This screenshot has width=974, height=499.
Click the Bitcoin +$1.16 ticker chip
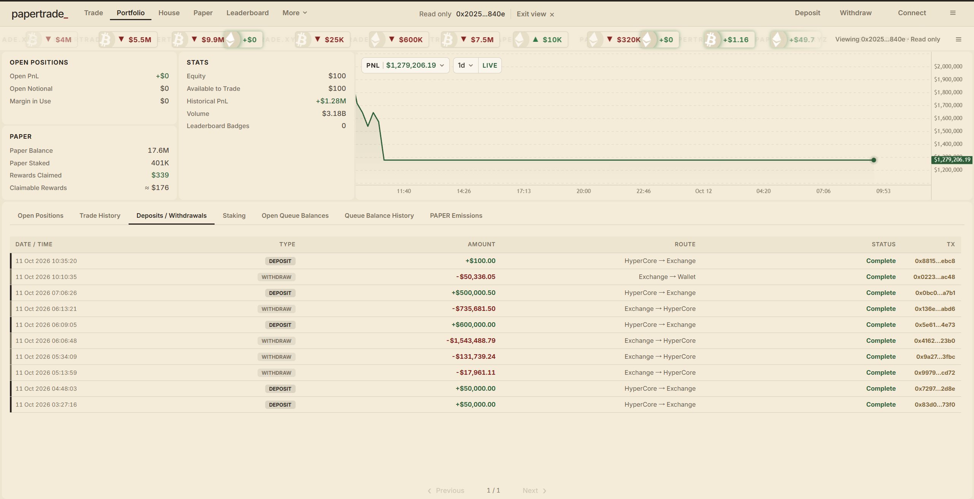pyautogui.click(x=729, y=40)
